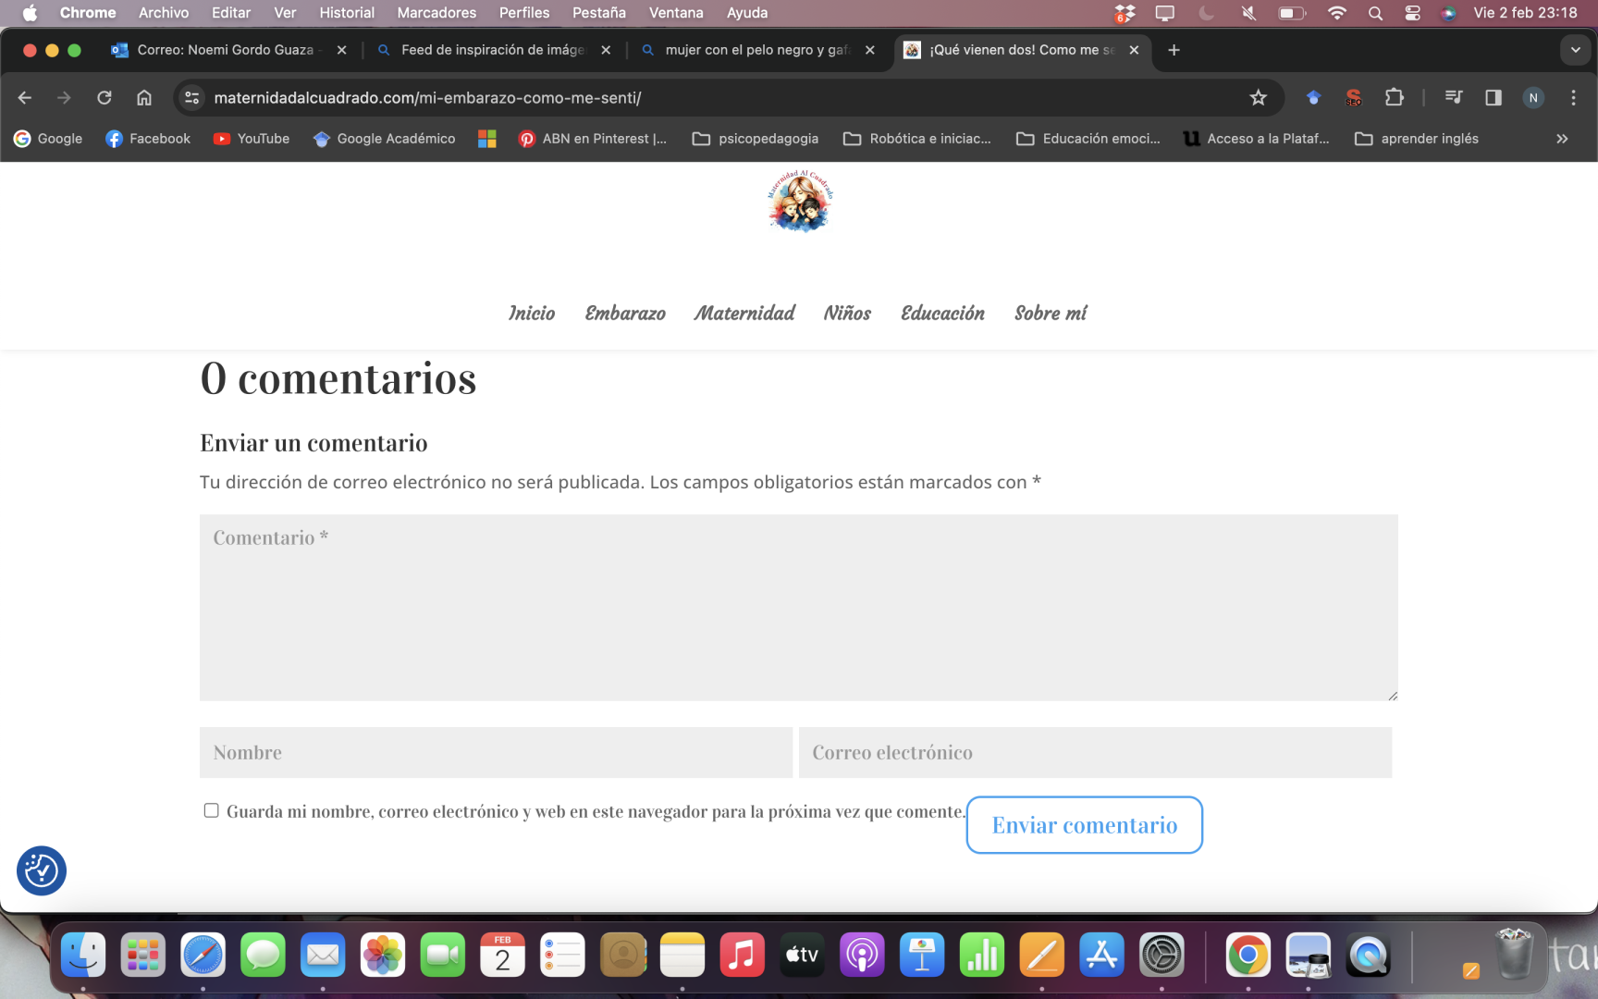Click the browser forward arrow
The width and height of the screenshot is (1598, 999).
[64, 97]
